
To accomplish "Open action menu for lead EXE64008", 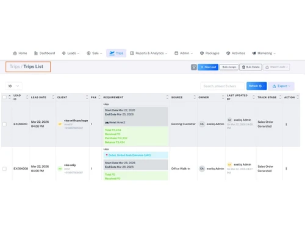I will click(x=286, y=168).
